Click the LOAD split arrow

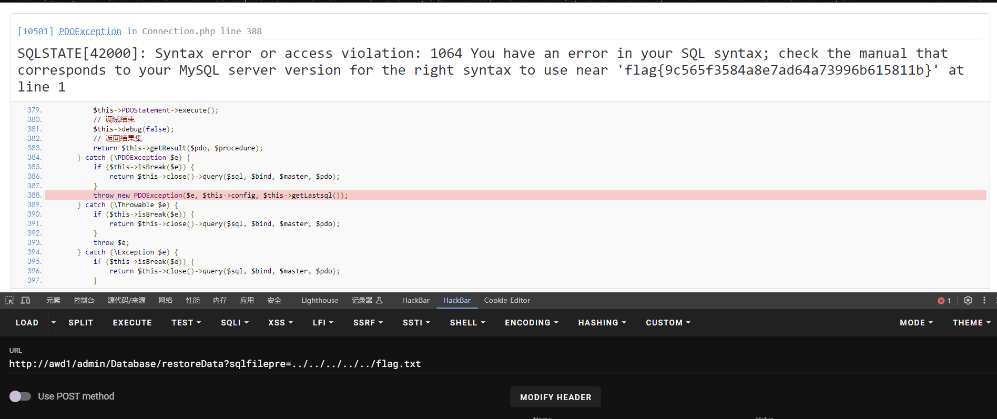(53, 322)
